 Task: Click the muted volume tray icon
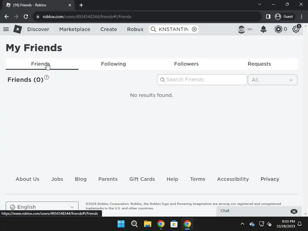(269, 224)
